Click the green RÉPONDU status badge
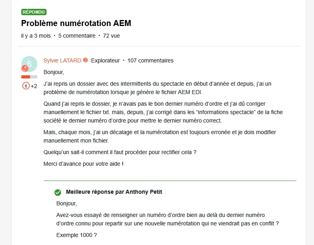 (x=34, y=12)
